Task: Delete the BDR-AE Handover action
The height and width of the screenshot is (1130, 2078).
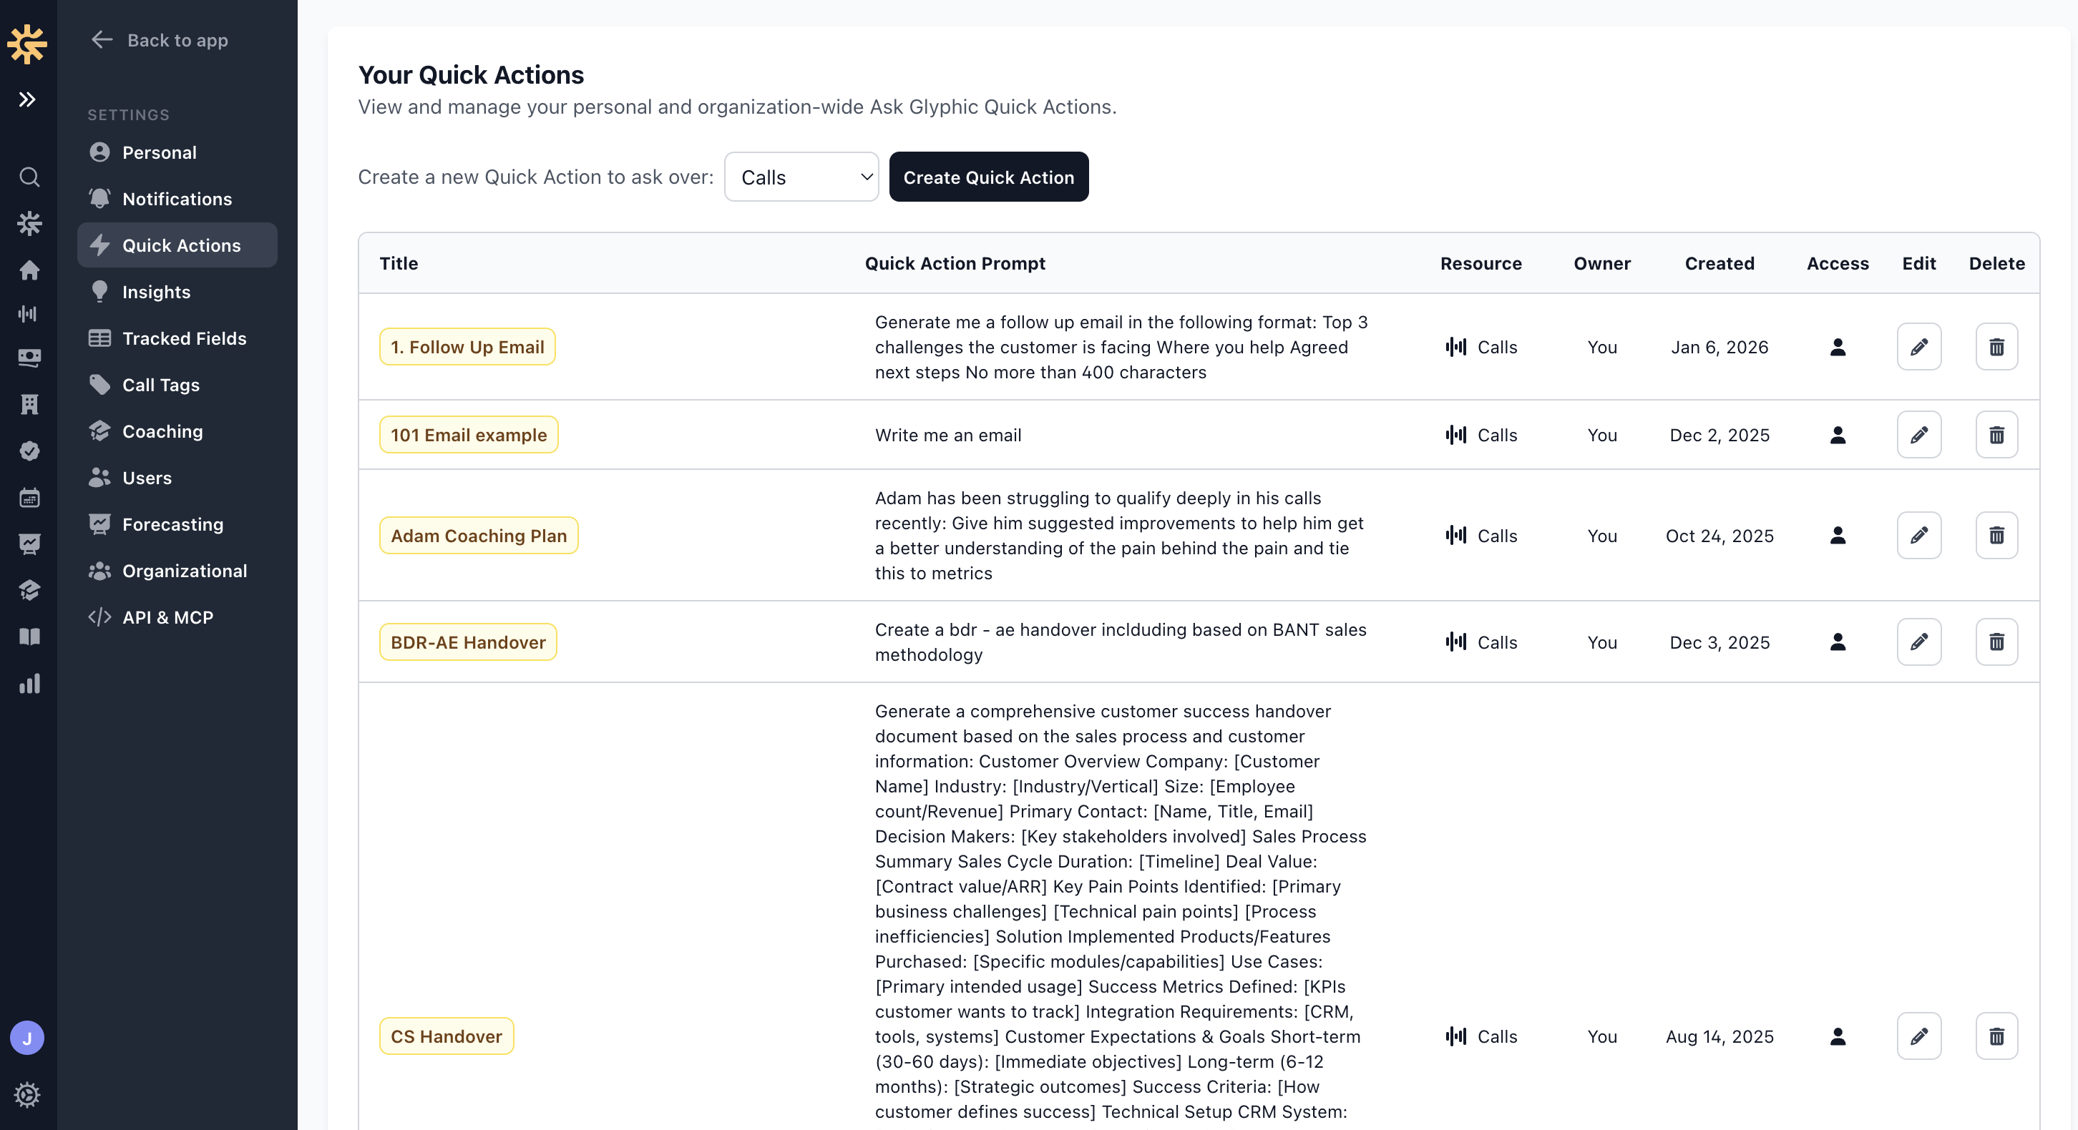Action: point(1996,642)
